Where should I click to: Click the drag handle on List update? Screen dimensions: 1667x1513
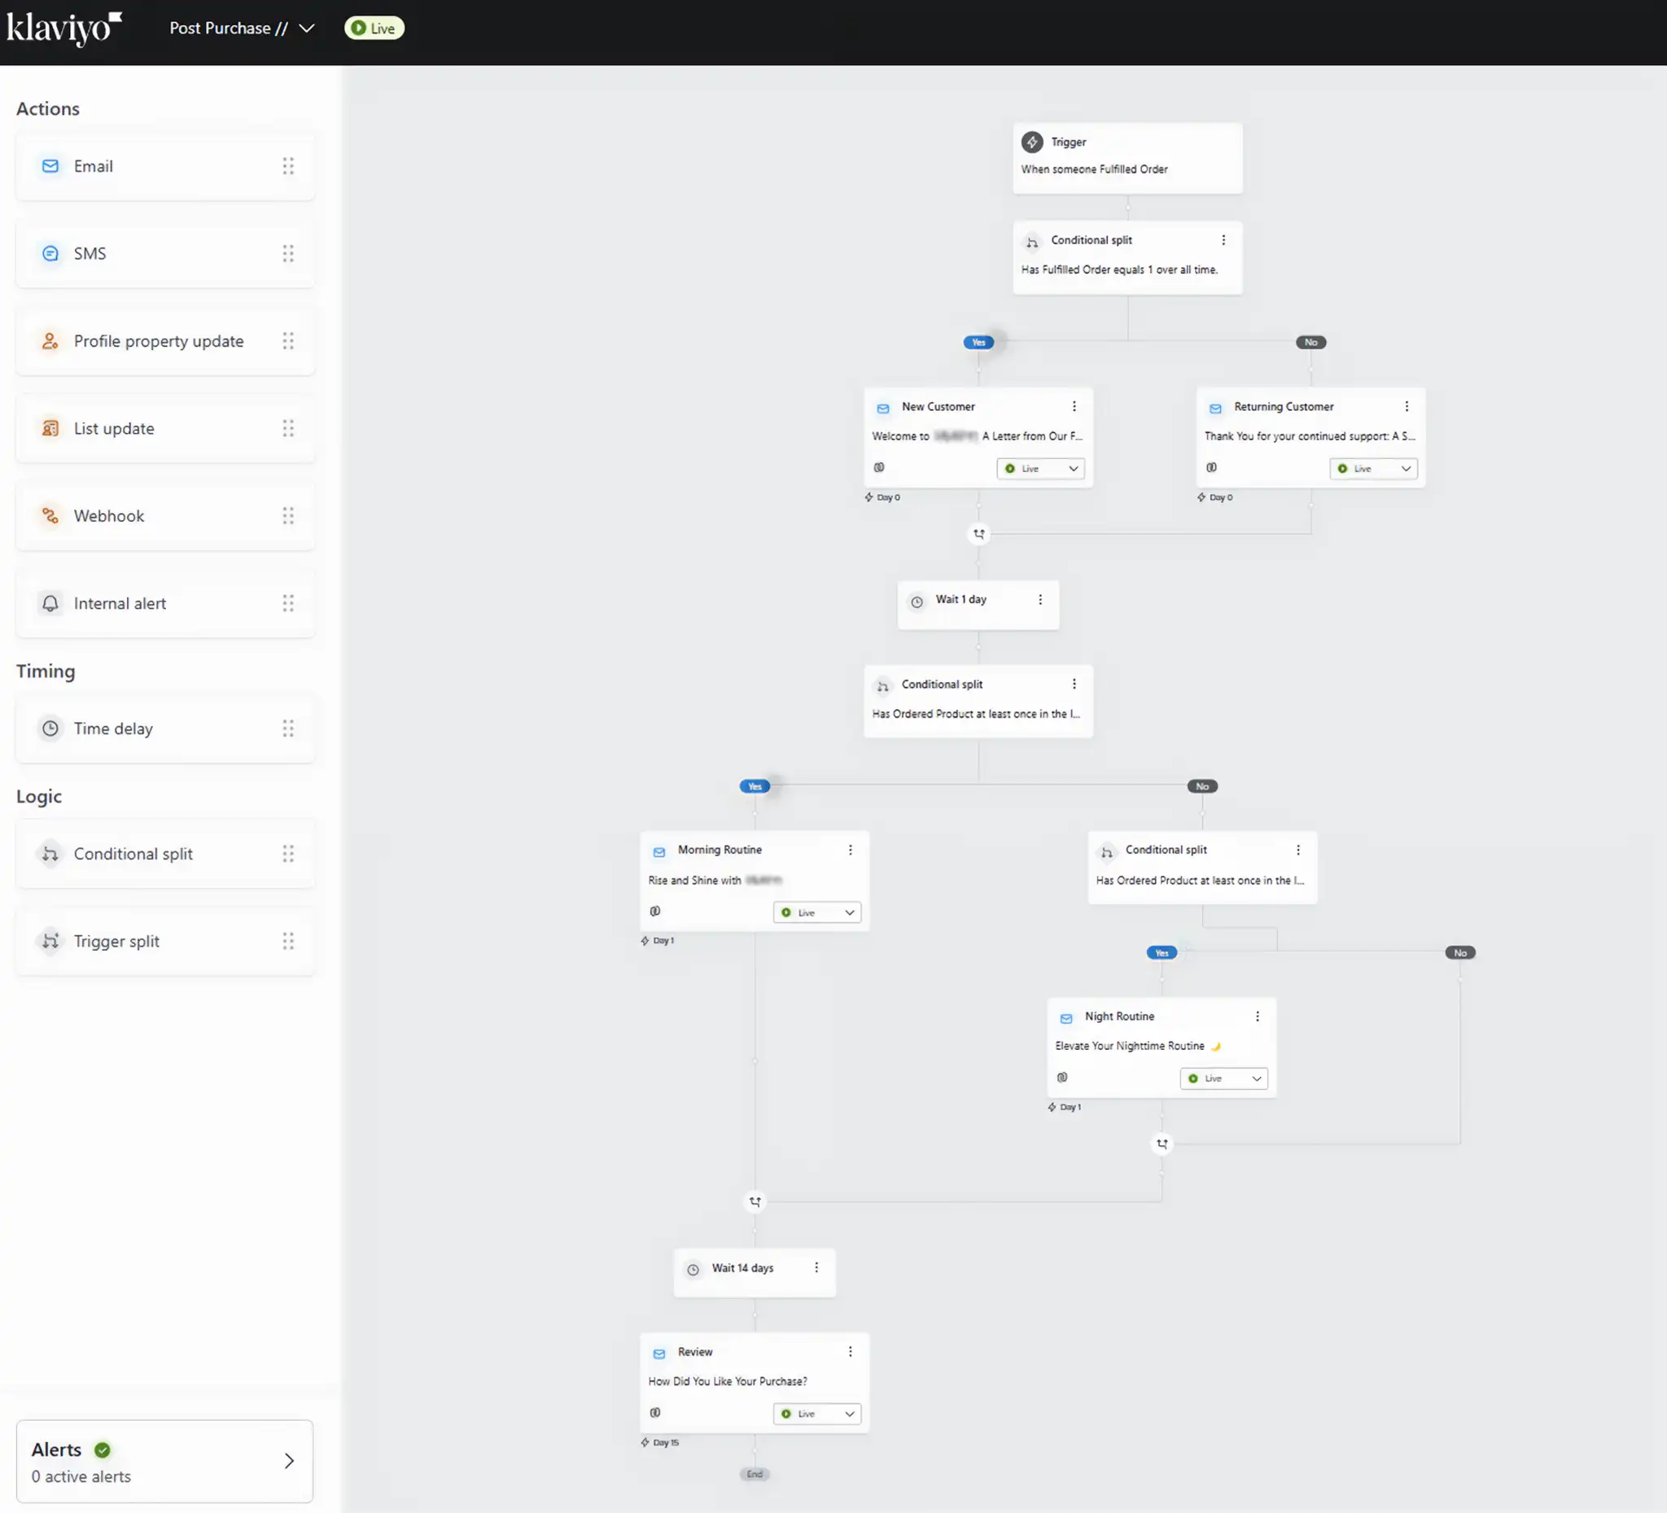coord(288,428)
